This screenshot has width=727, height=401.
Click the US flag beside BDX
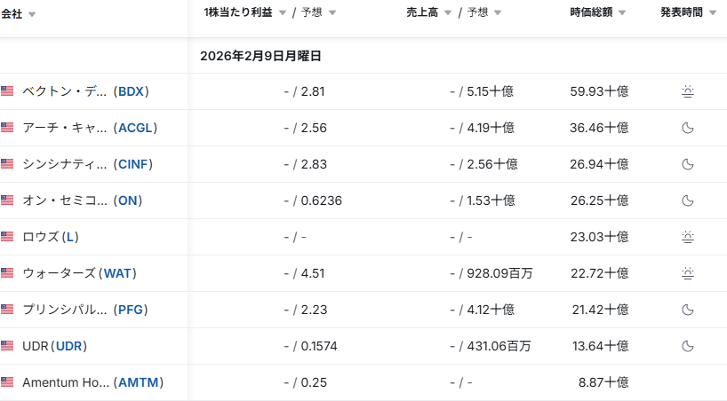[x=7, y=91]
